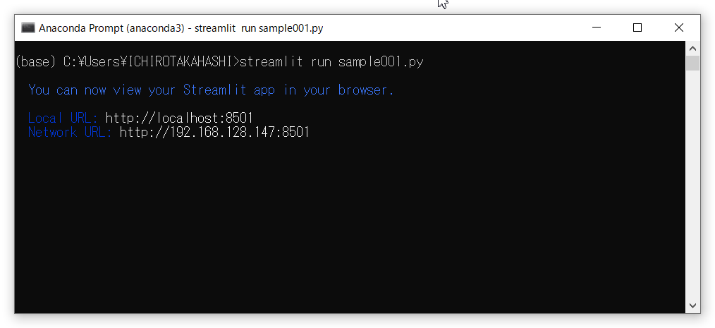Click the word "run" in the command line
The width and height of the screenshot is (715, 328).
[320, 62]
